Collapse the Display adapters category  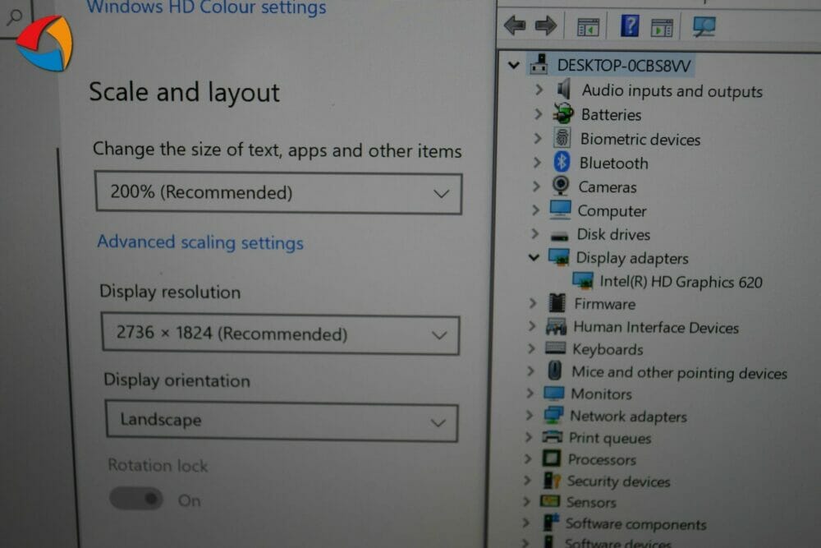pyautogui.click(x=534, y=256)
